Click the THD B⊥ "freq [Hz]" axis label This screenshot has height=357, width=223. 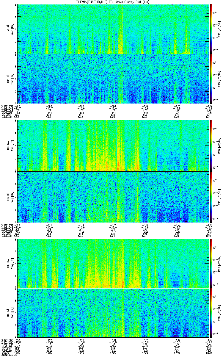point(13,145)
